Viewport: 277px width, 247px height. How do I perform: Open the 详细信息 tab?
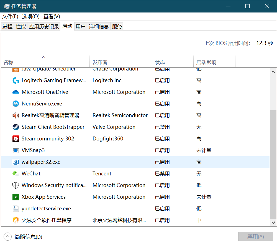coord(99,27)
